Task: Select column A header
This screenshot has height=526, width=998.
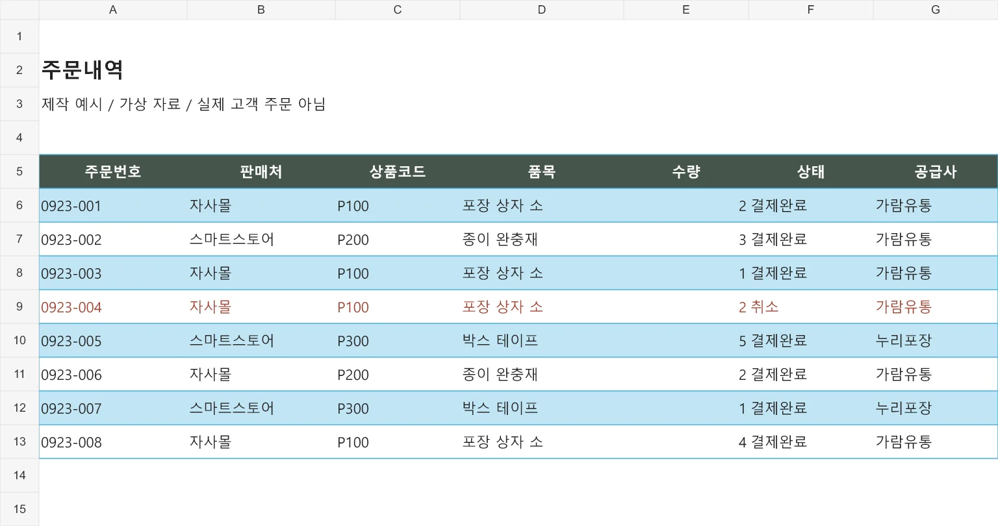Action: pos(113,10)
